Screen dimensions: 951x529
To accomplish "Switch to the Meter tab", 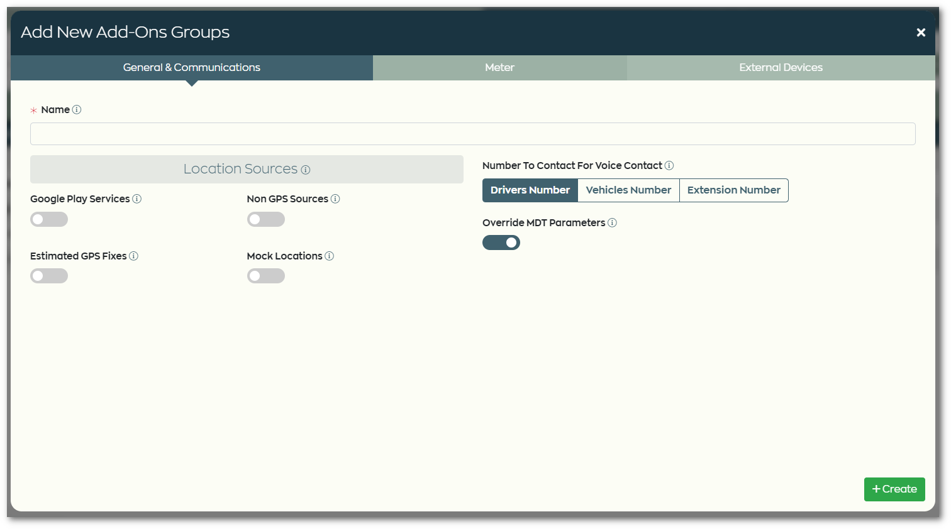I will pyautogui.click(x=500, y=67).
